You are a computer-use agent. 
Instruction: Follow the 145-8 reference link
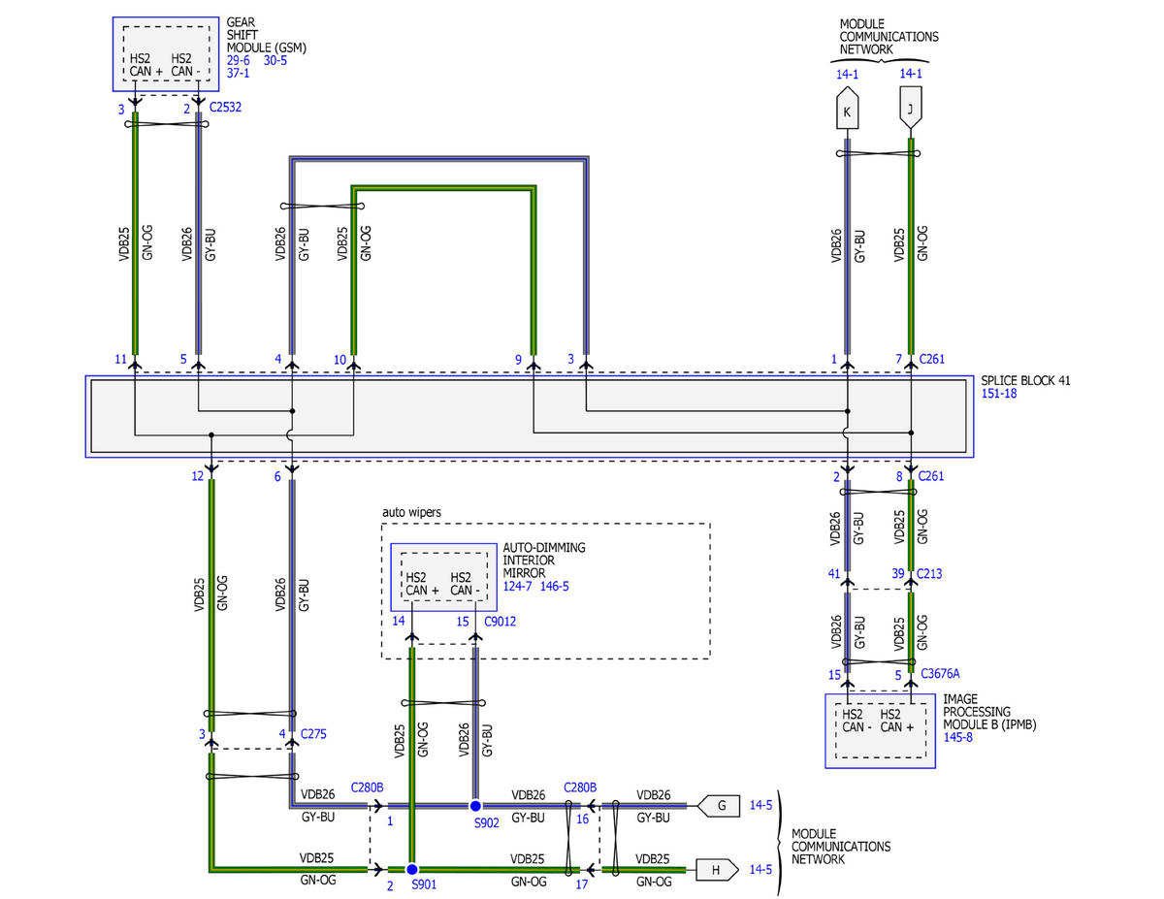pos(957,737)
